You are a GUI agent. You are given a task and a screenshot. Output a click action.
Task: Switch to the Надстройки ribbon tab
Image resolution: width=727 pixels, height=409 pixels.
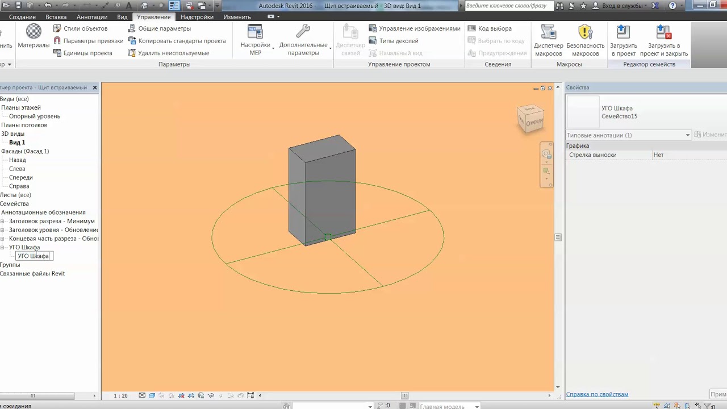(x=197, y=17)
